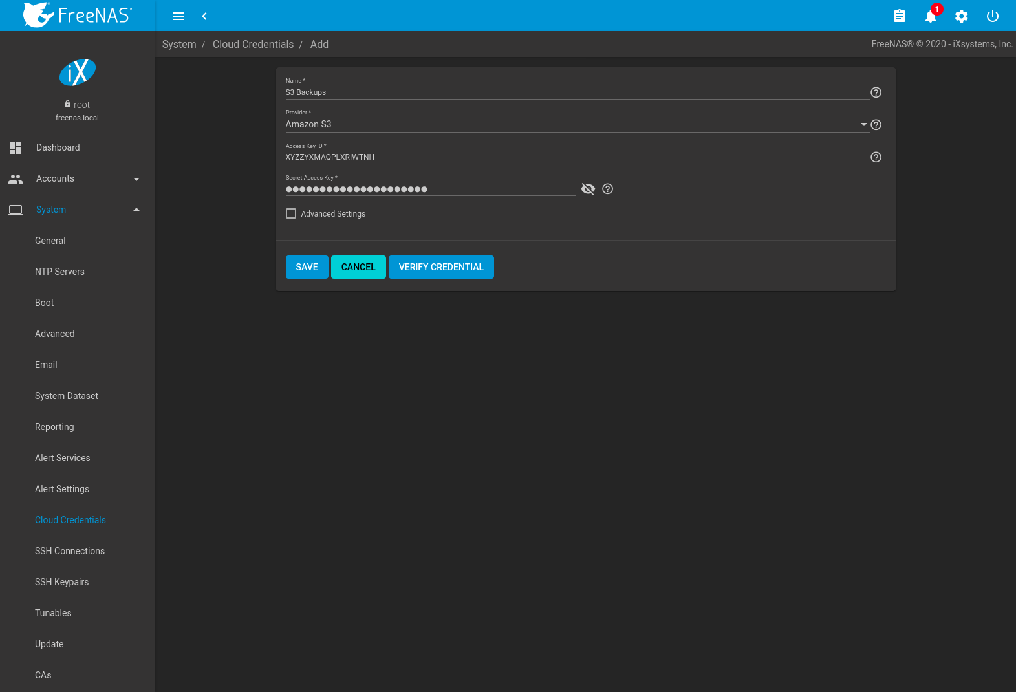Toggle the hamburger side menu icon
The width and height of the screenshot is (1016, 692).
pos(178,16)
